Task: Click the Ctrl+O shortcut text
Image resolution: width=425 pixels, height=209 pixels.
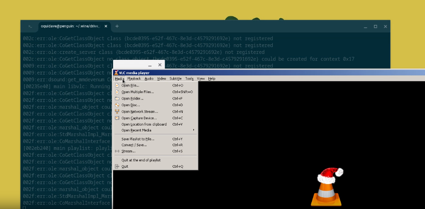Action: tap(178, 86)
